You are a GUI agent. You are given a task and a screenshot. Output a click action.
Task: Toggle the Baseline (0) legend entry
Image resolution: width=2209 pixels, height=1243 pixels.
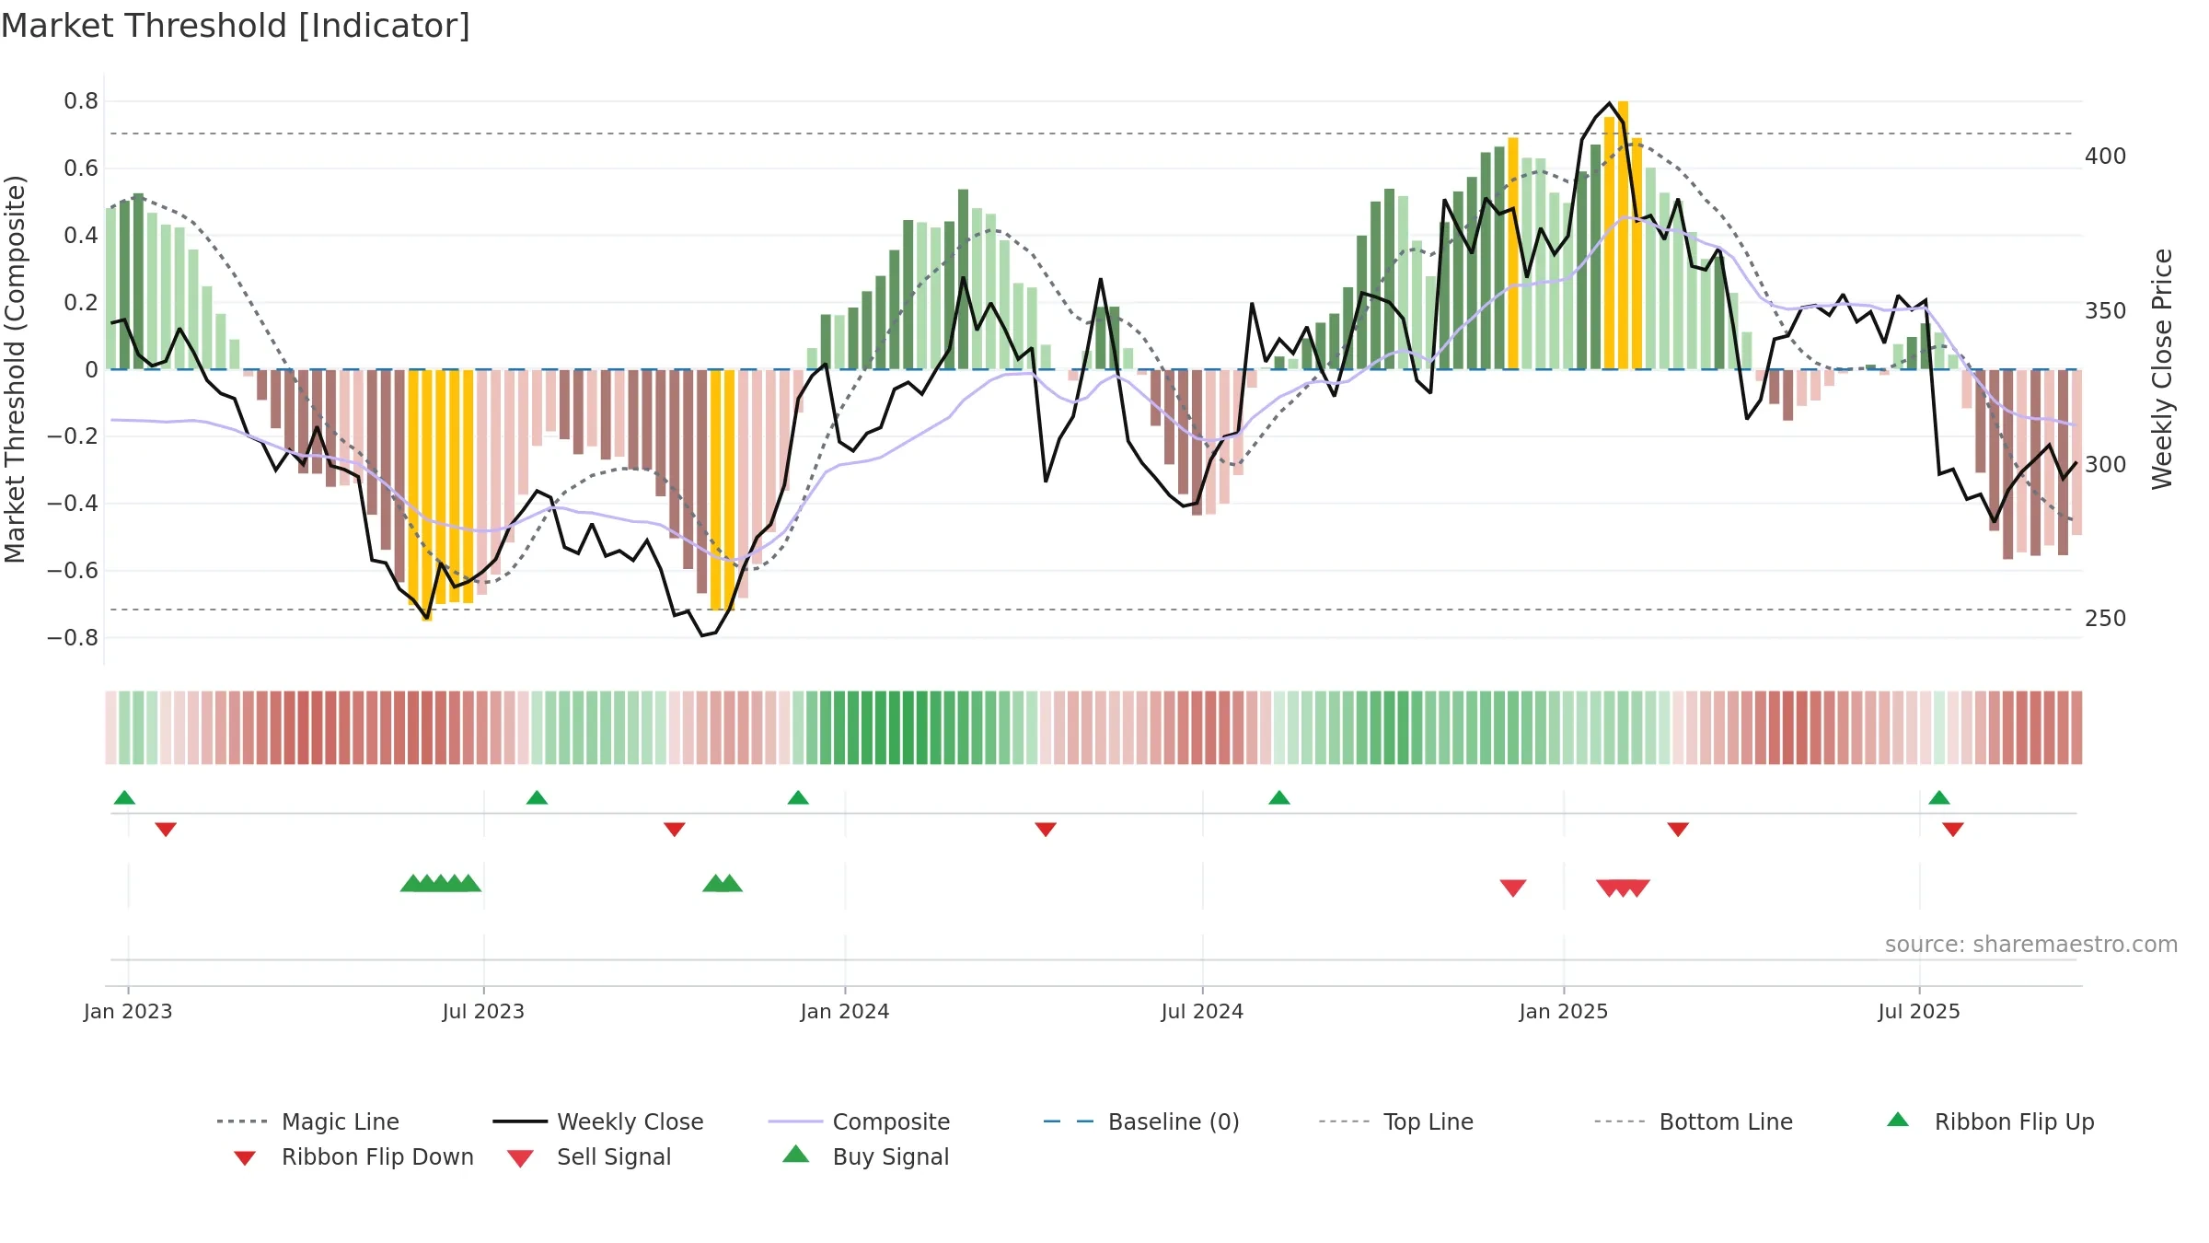tap(1141, 1121)
